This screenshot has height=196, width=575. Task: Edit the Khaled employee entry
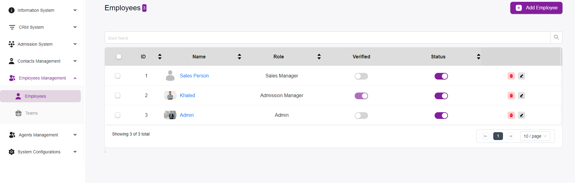522,96
